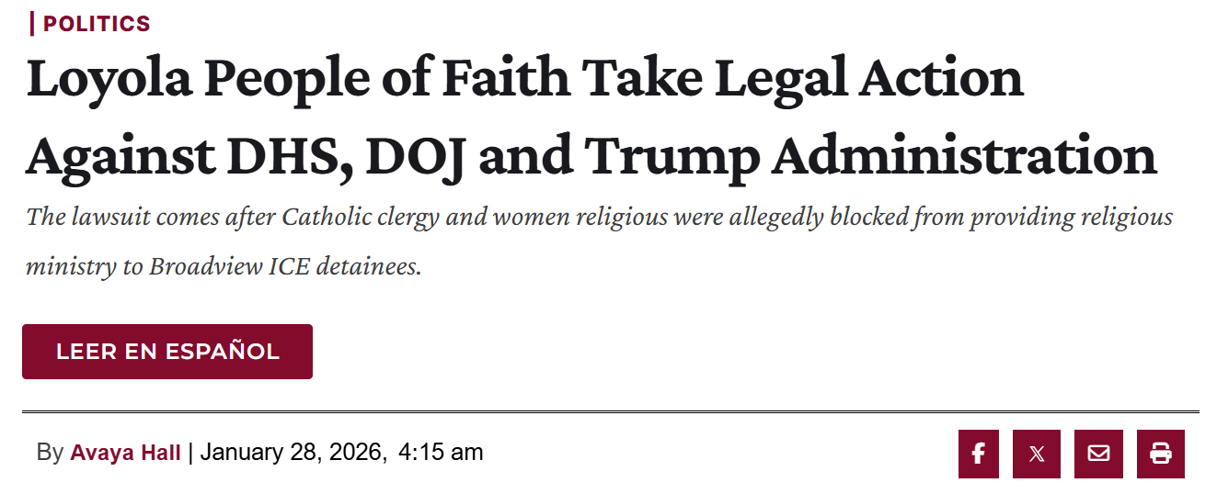The height and width of the screenshot is (494, 1217).
Task: Click the LEER EN ESPAÑOL button
Action: (x=167, y=352)
